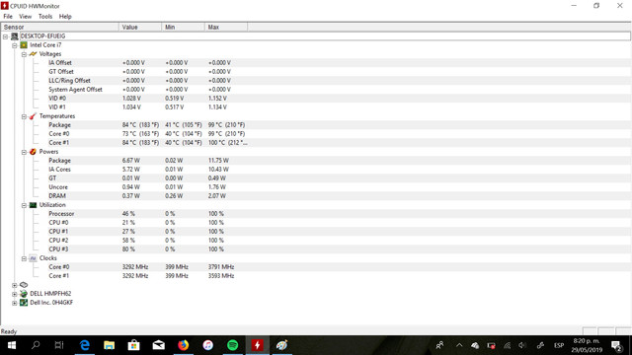Click the Voltages lightning icon
The height and width of the screenshot is (355, 632).
point(33,54)
